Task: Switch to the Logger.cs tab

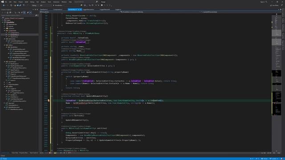Action: pyautogui.click(x=118, y=9)
